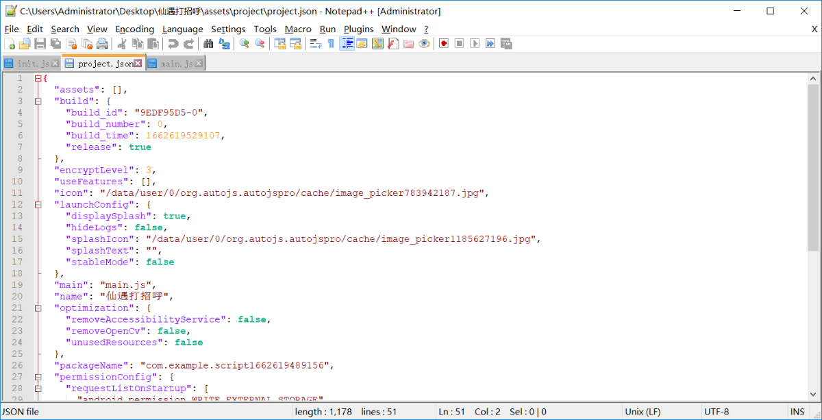Screen dimensions: 822x420
Task: Open the View menu
Action: [97, 29]
